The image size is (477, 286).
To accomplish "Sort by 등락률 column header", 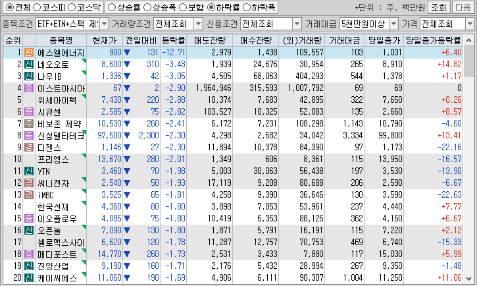I will [x=174, y=40].
